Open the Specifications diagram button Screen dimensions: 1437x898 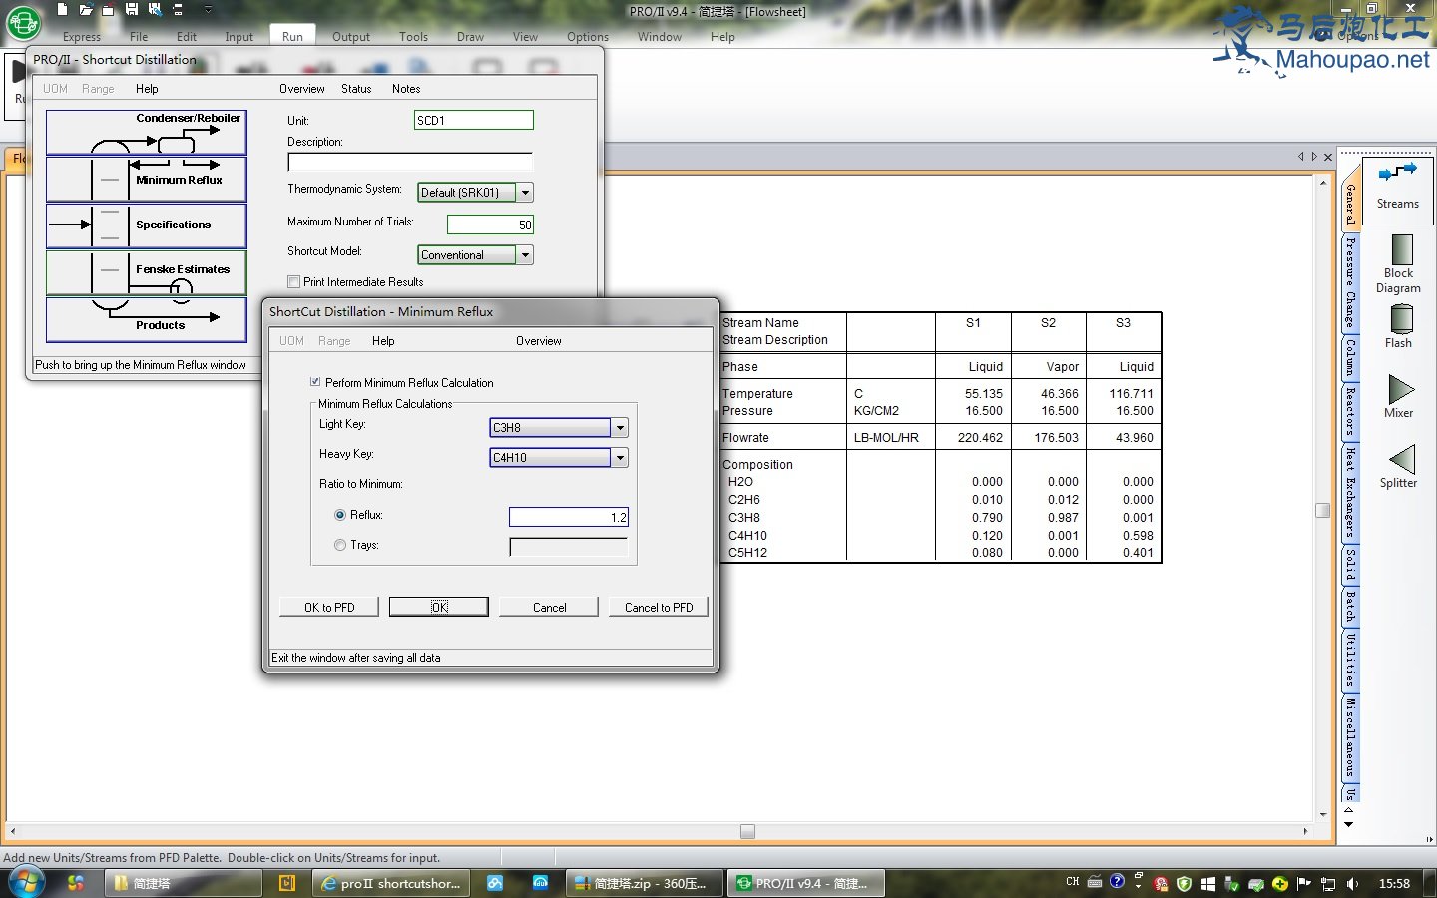[147, 225]
